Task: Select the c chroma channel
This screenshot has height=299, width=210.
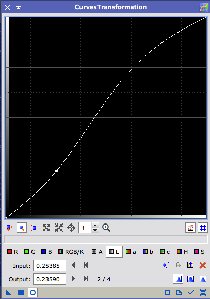Action: (x=165, y=252)
